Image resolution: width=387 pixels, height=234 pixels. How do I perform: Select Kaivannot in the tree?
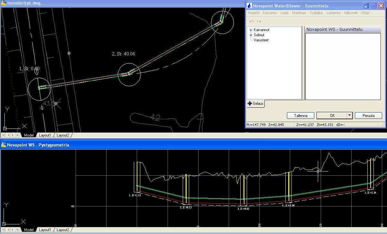click(x=262, y=30)
